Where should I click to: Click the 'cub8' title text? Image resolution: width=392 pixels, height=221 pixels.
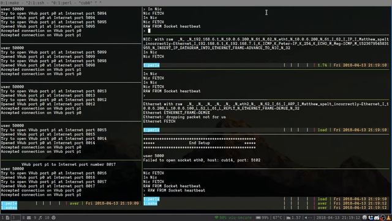[x=86, y=2]
